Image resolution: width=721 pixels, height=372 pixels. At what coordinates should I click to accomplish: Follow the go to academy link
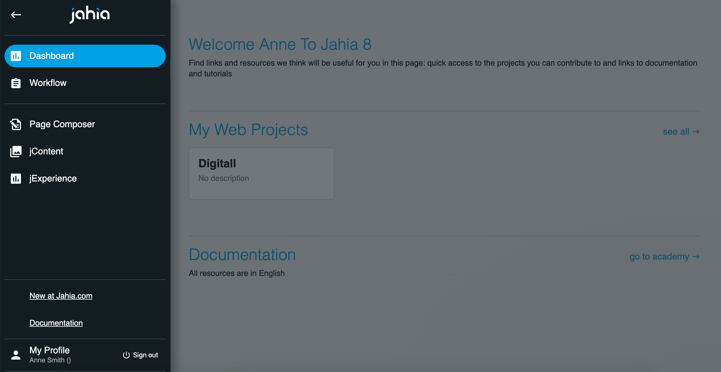tap(664, 257)
